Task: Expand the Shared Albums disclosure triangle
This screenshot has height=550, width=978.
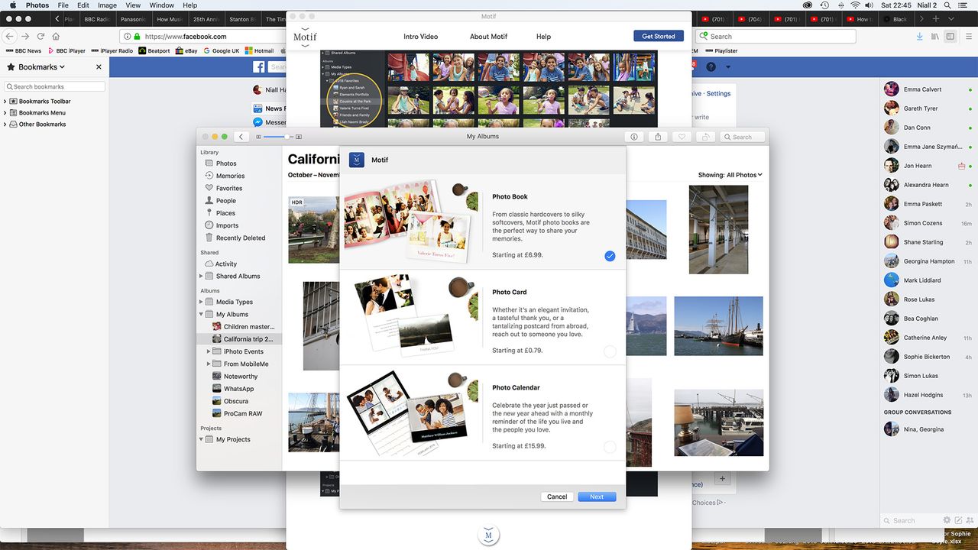Action: [x=201, y=277]
